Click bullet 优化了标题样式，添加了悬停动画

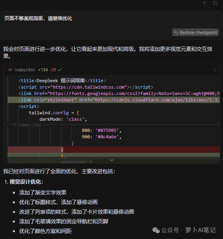58,202
